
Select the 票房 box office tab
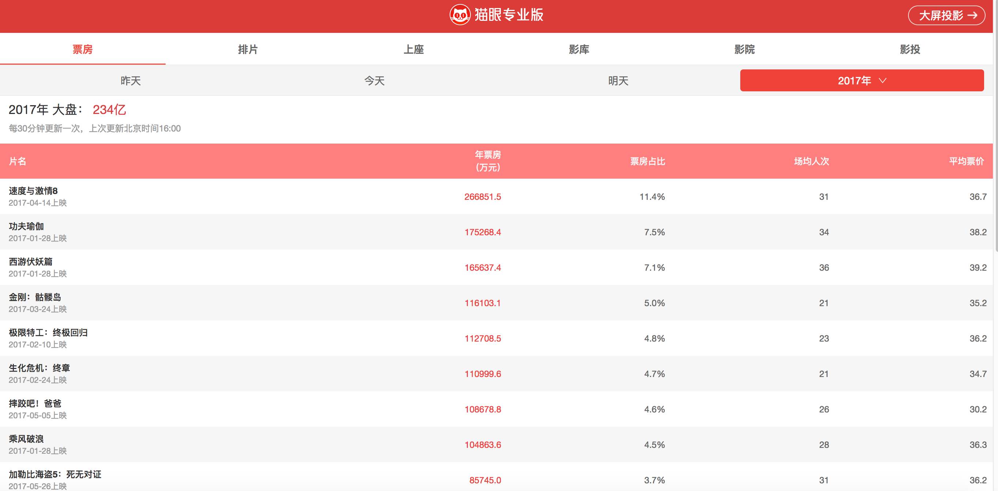(x=83, y=50)
